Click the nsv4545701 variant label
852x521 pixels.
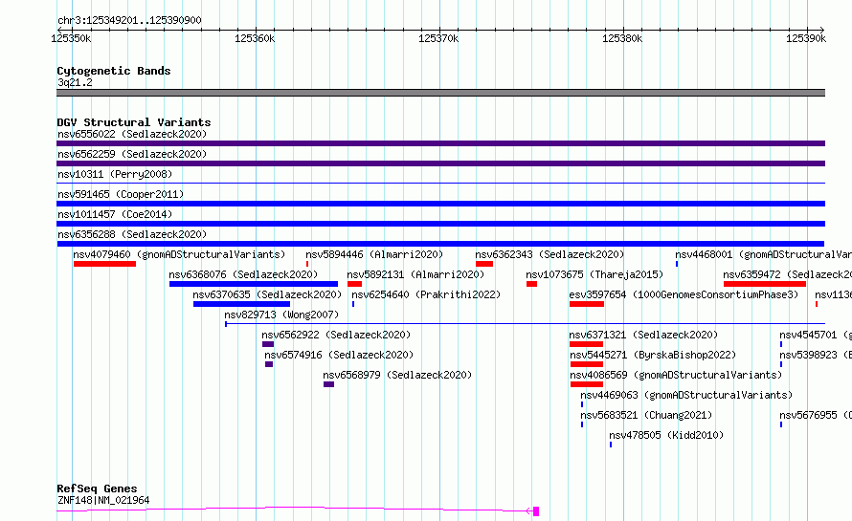pyautogui.click(x=815, y=335)
